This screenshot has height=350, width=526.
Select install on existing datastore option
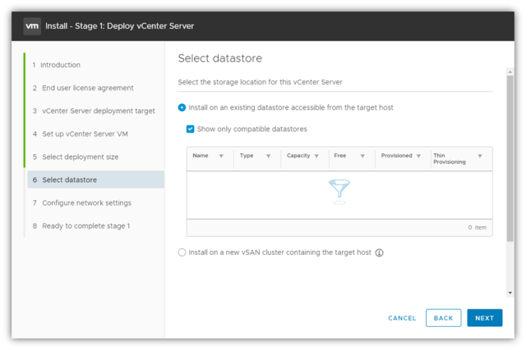182,107
